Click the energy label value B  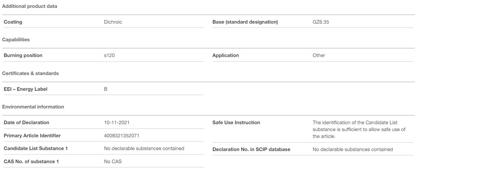tap(106, 89)
